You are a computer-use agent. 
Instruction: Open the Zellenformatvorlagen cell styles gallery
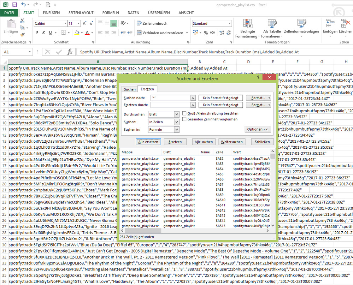(x=301, y=28)
